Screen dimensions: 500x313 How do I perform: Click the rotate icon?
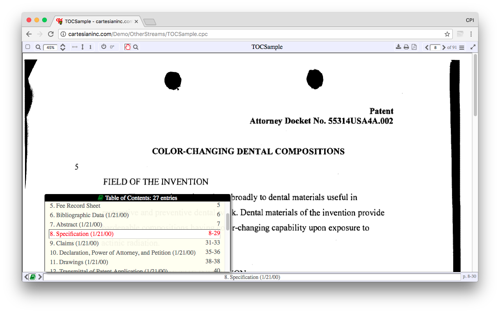[x=104, y=47]
